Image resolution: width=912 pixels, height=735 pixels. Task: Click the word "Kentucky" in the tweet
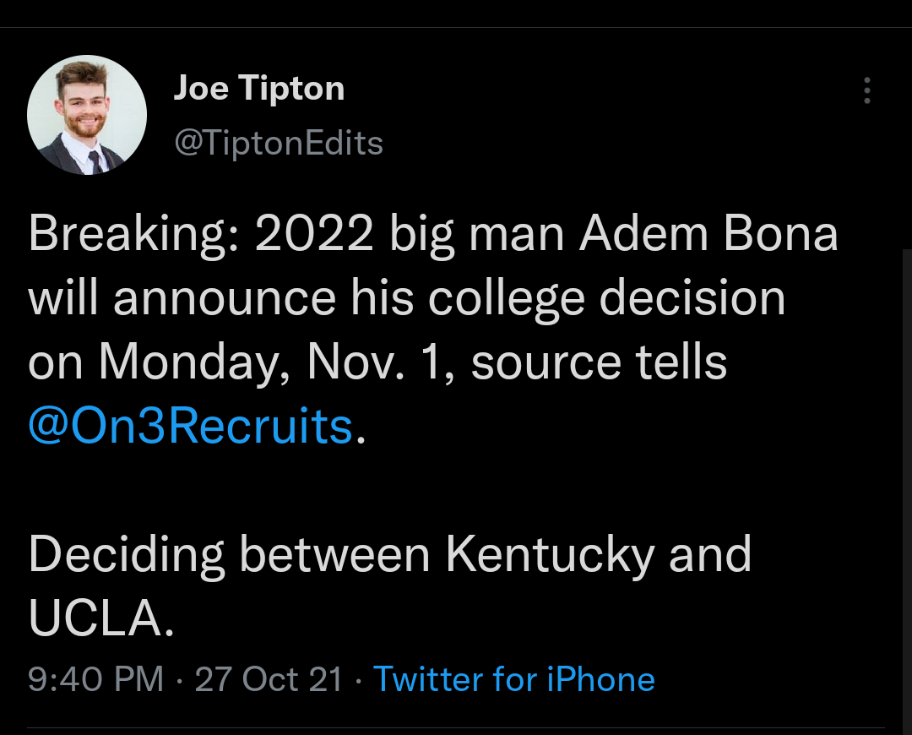point(550,555)
